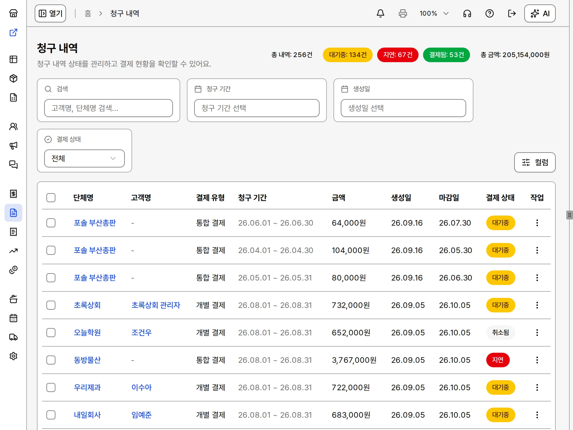Filter by 지연: 67건 badge

tap(398, 55)
